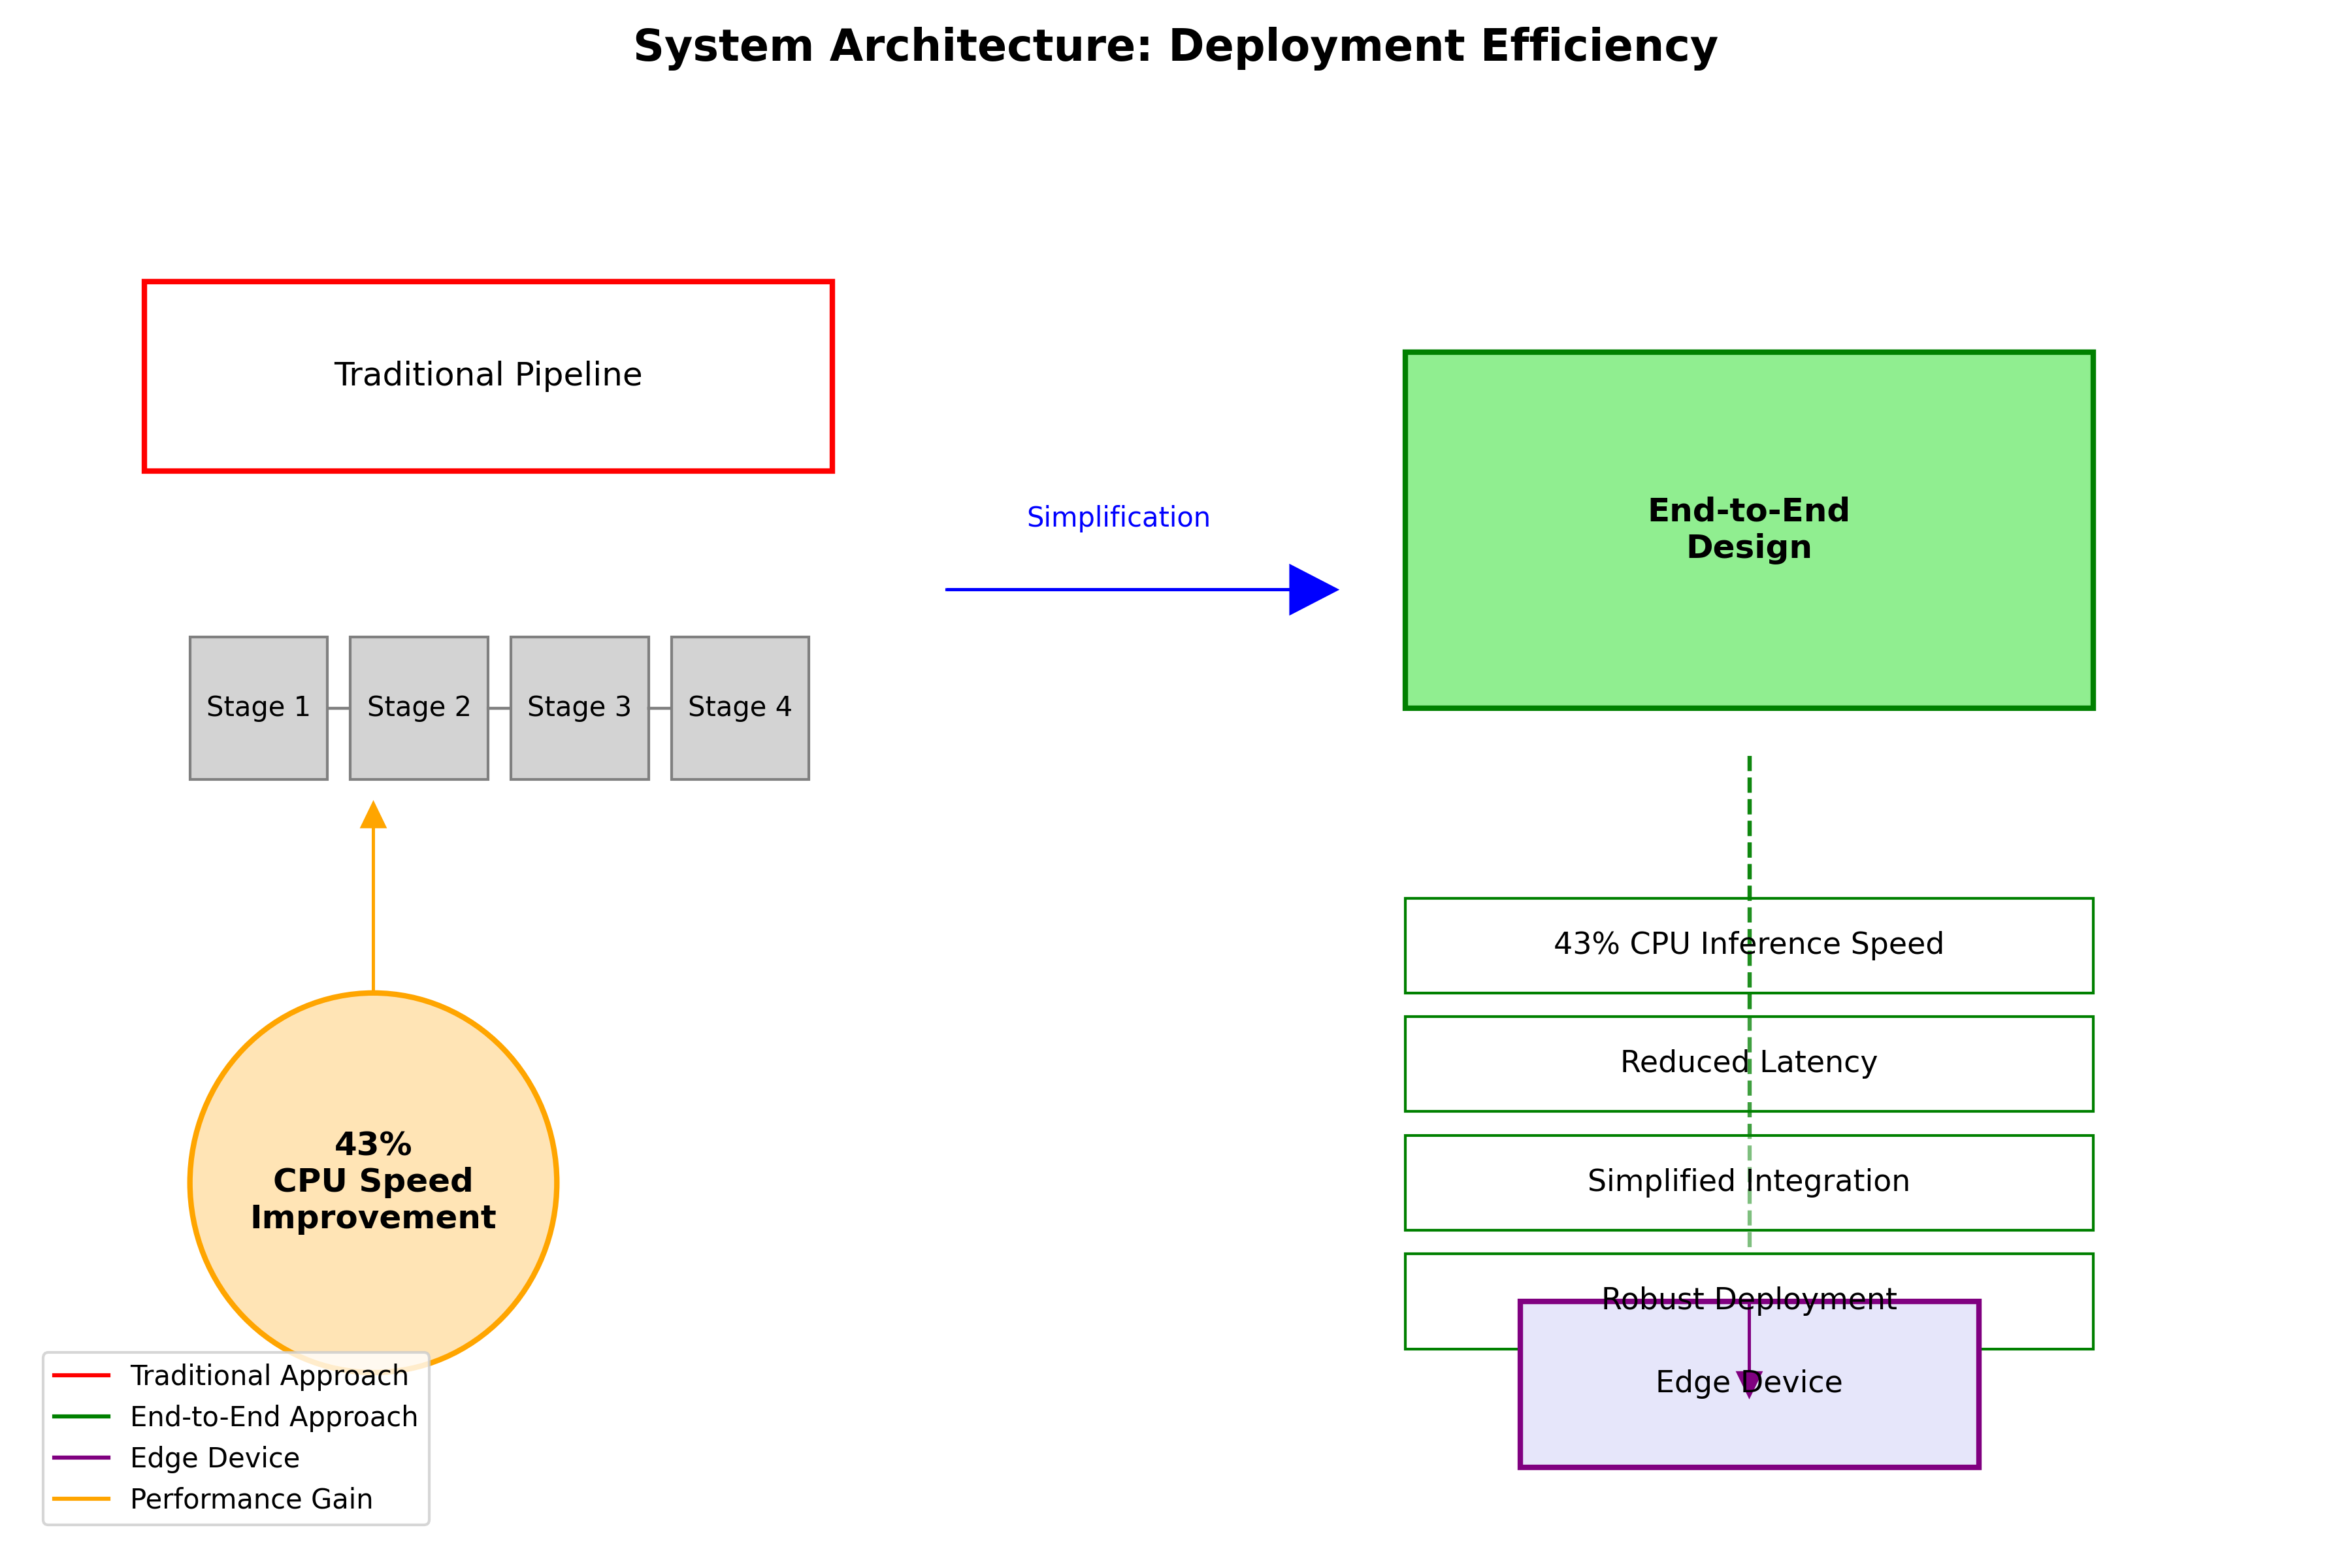Screen dimensions: 2352x1568
Task: Select the Stage 2 box
Action: [x=419, y=708]
